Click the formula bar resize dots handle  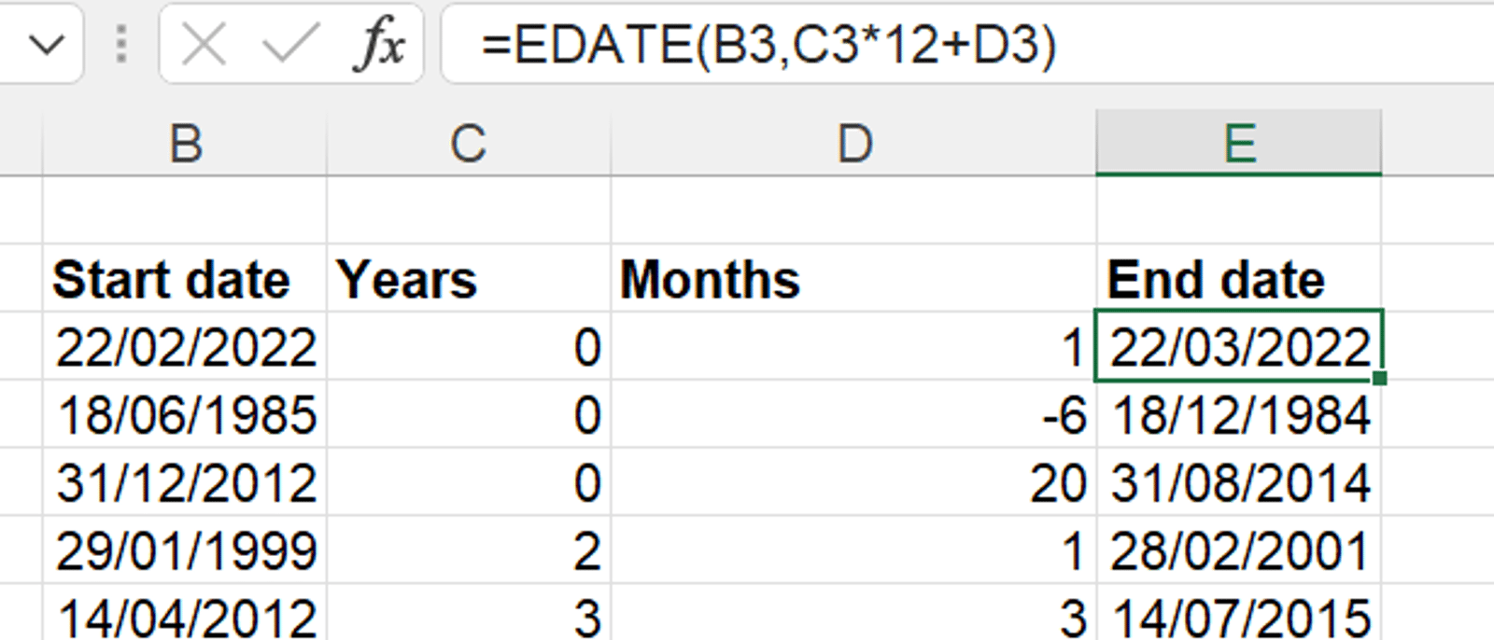(121, 44)
